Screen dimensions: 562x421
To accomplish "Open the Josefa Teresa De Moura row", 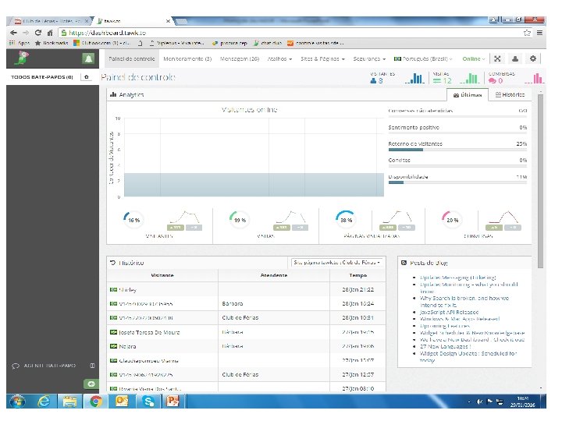I will point(246,332).
